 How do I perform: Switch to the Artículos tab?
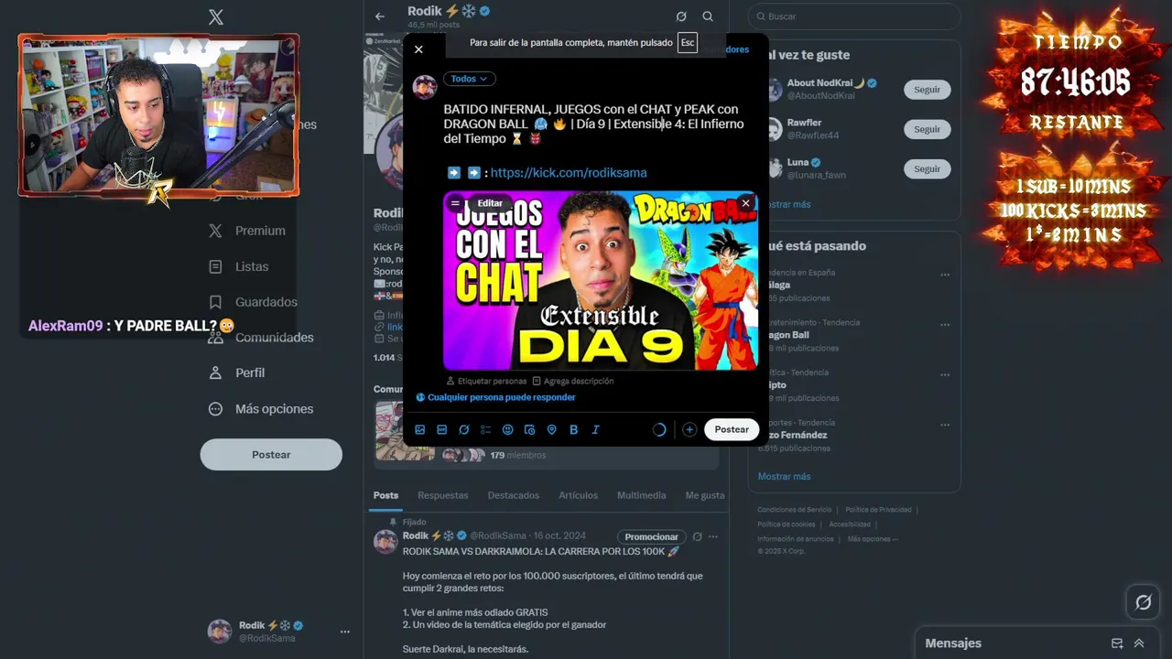(x=578, y=495)
